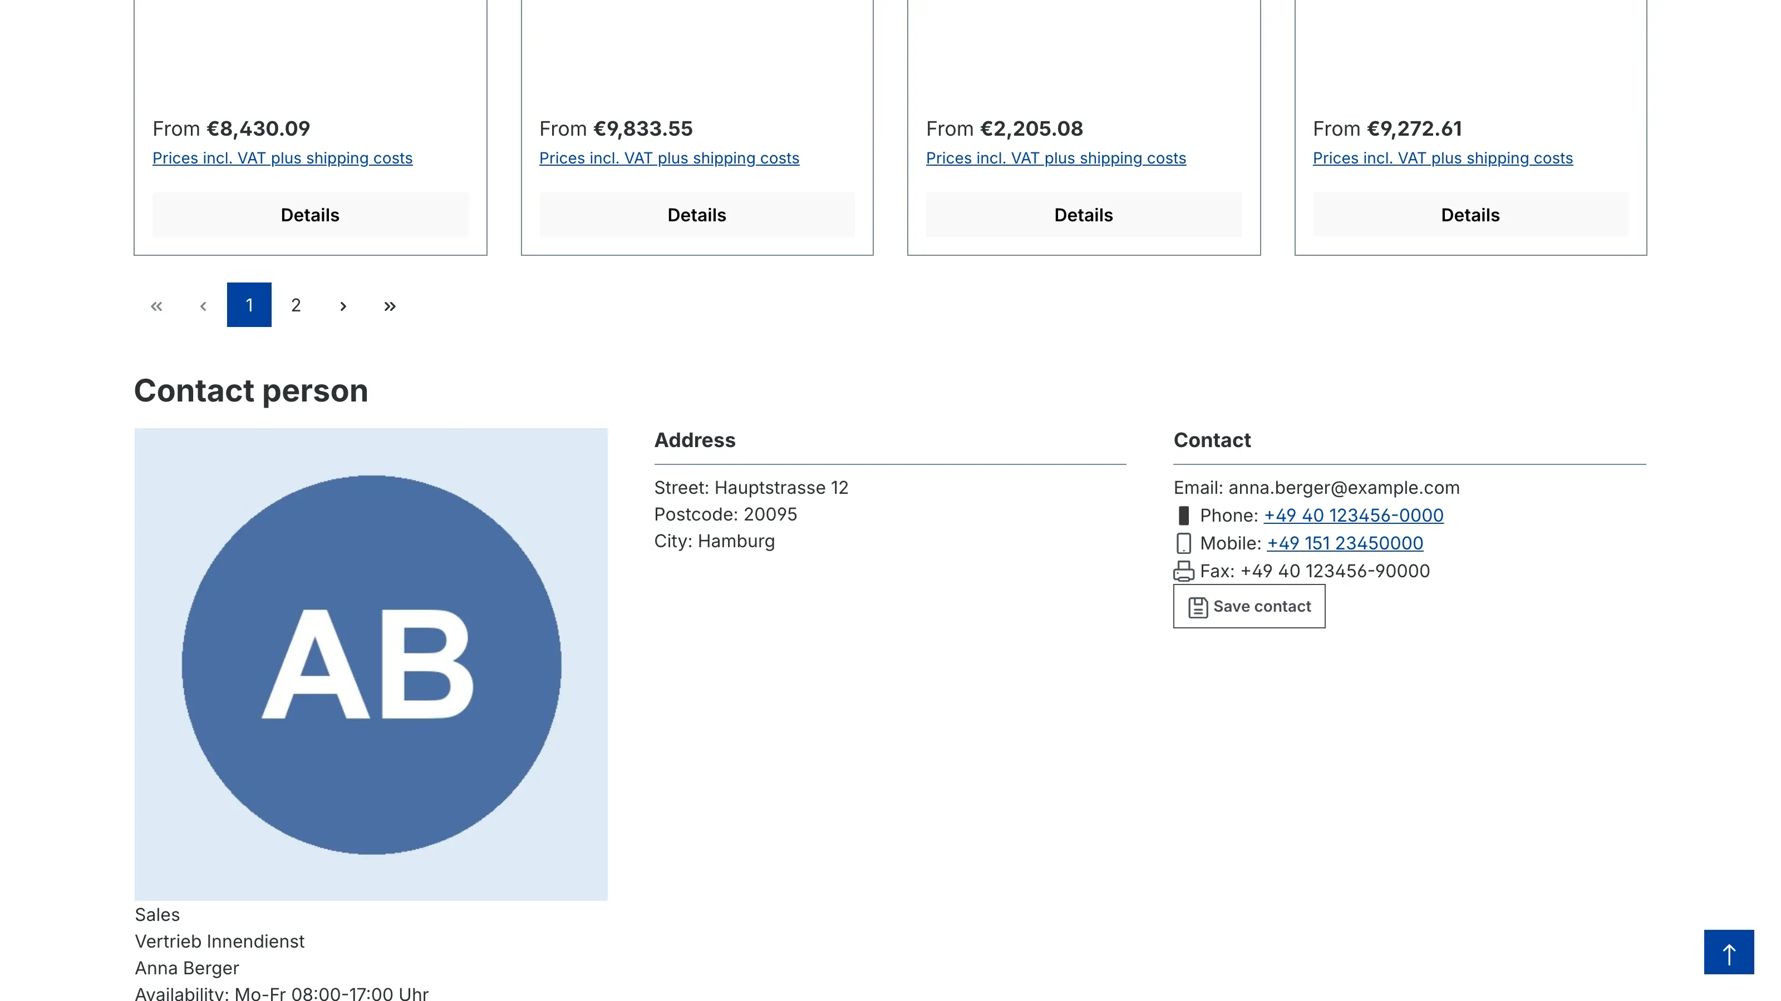
Task: Click the email anna.berger@example.com text
Action: (x=1344, y=488)
